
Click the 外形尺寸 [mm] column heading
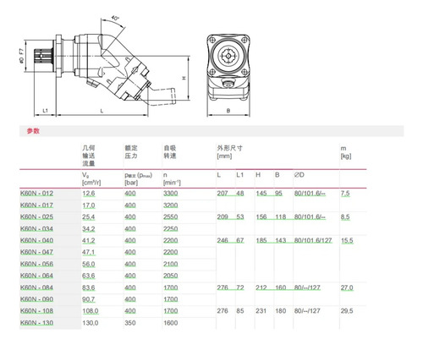pos(229,152)
